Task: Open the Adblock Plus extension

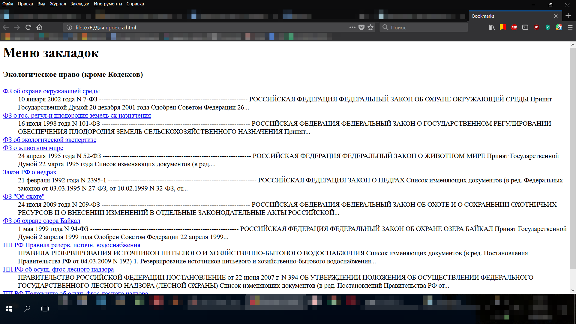Action: (514, 27)
